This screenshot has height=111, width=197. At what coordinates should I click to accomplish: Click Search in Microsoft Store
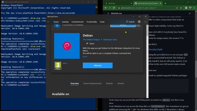click(x=130, y=22)
